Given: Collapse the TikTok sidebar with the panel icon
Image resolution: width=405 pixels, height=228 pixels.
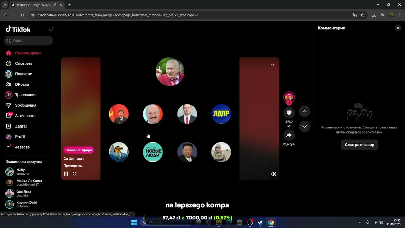Looking at the screenshot, I should point(51,29).
